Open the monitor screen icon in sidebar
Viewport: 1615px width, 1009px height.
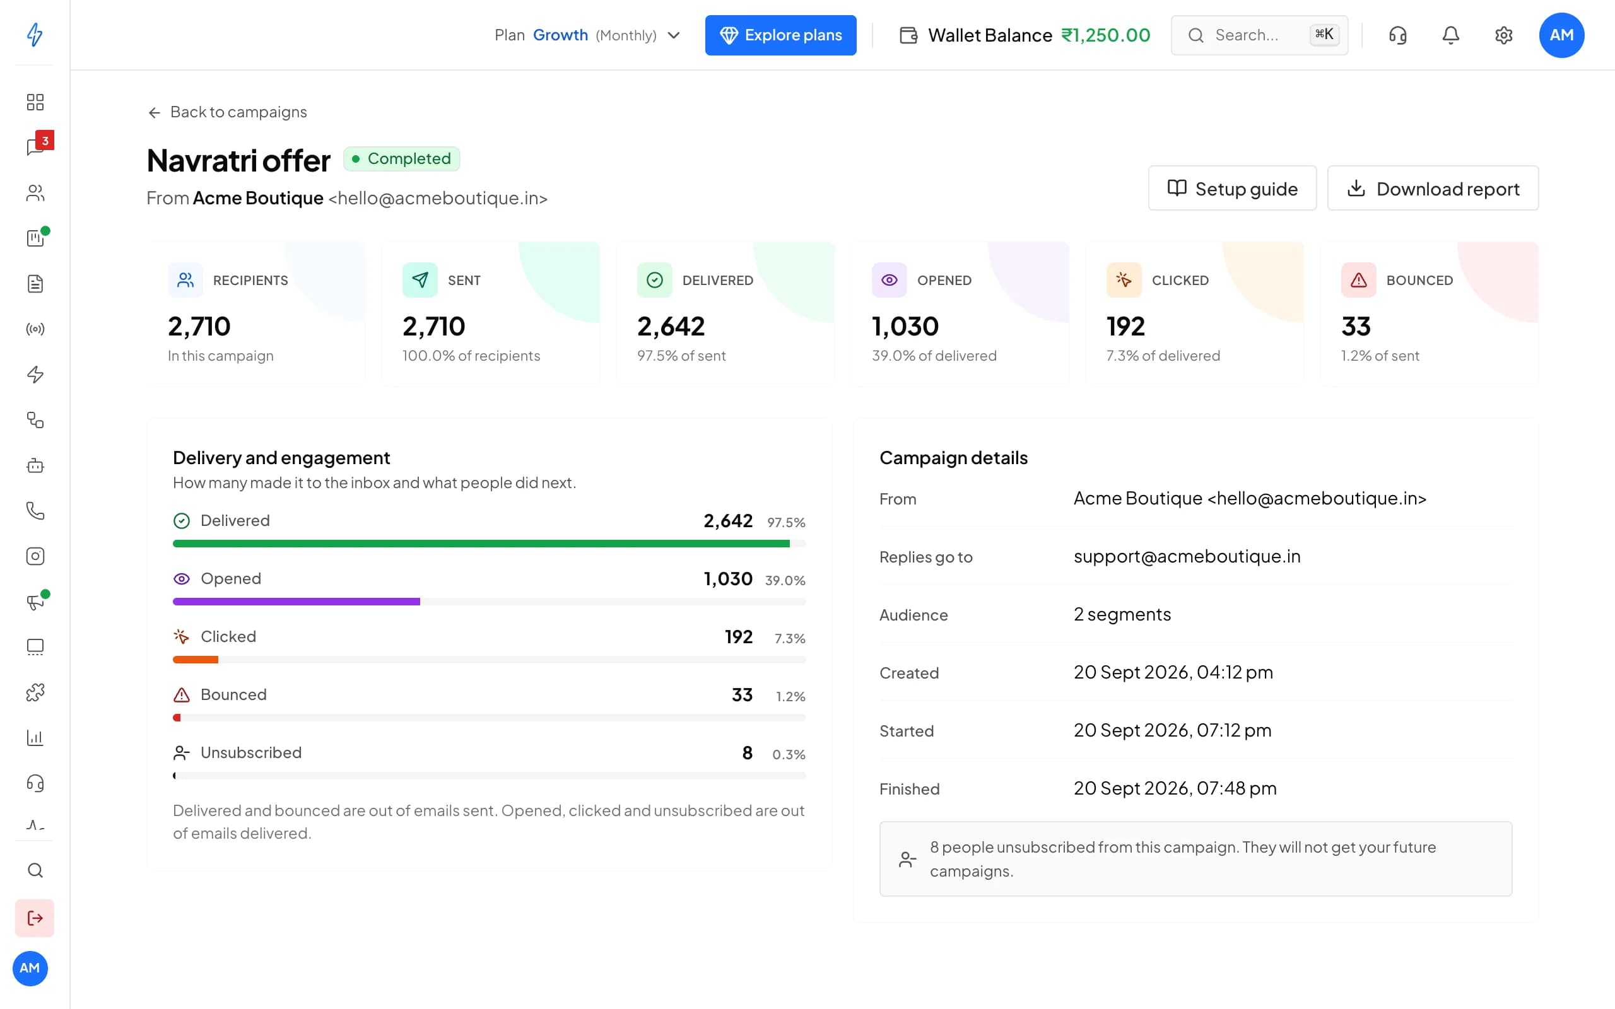coord(35,646)
